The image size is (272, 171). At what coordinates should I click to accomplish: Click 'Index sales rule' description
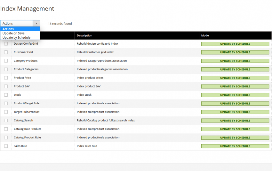click(87, 146)
